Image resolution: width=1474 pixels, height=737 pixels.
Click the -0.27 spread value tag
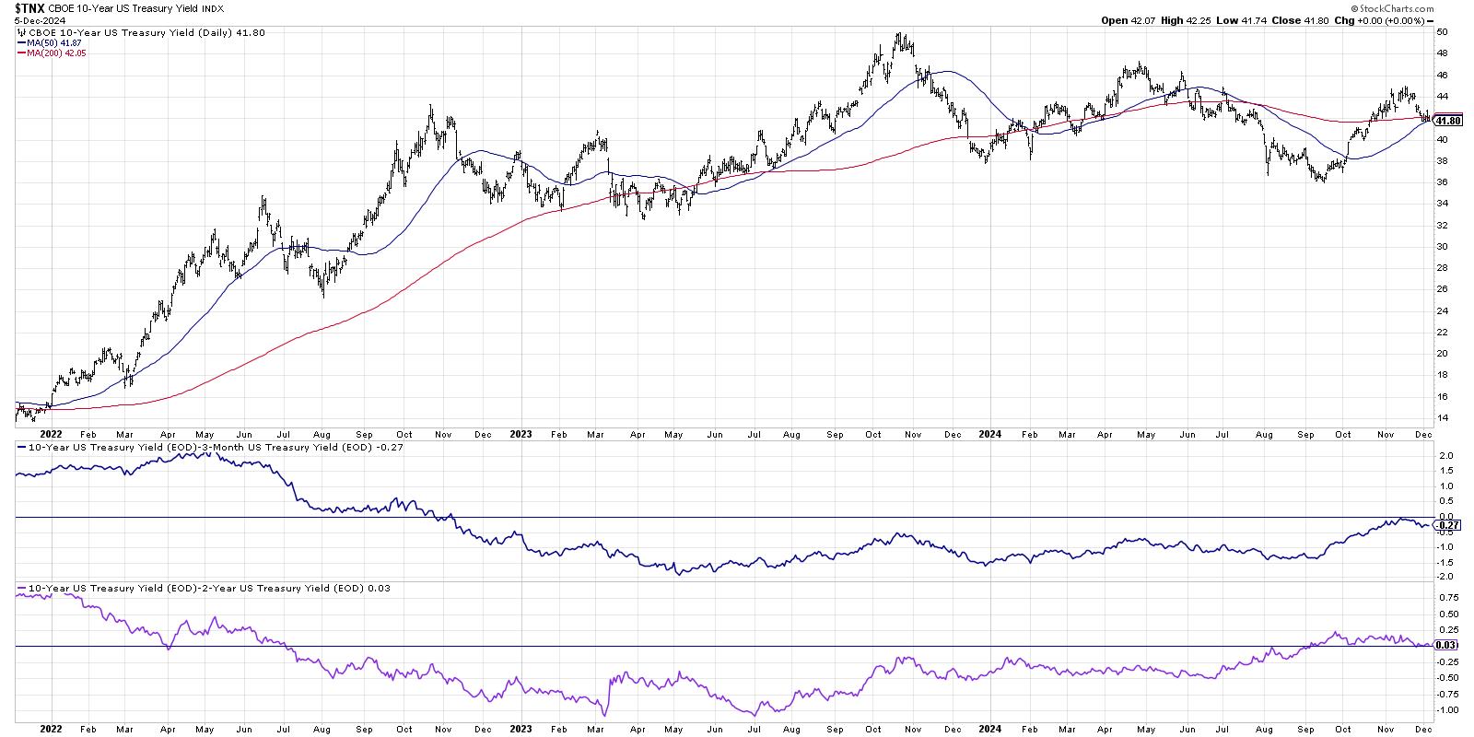(1446, 525)
